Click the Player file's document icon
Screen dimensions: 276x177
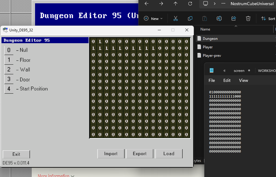(199, 47)
